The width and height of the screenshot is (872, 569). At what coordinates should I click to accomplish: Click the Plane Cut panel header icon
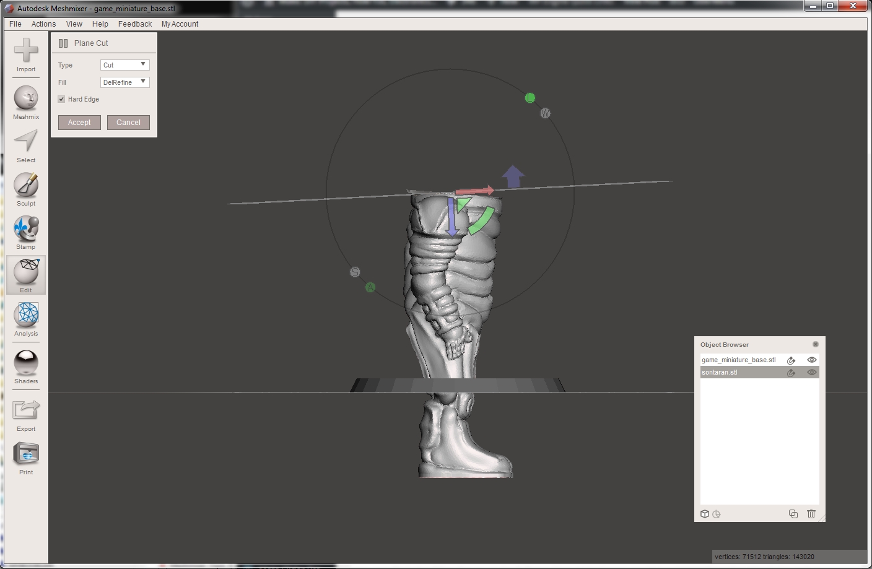(63, 43)
